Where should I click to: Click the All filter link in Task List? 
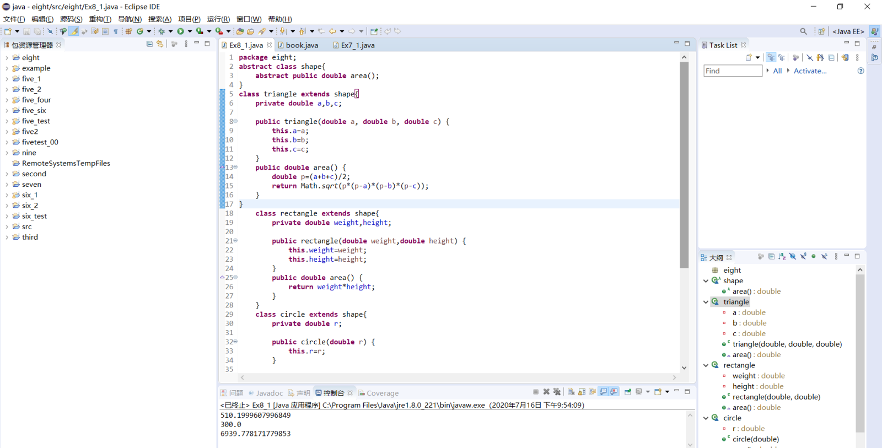[x=777, y=71]
